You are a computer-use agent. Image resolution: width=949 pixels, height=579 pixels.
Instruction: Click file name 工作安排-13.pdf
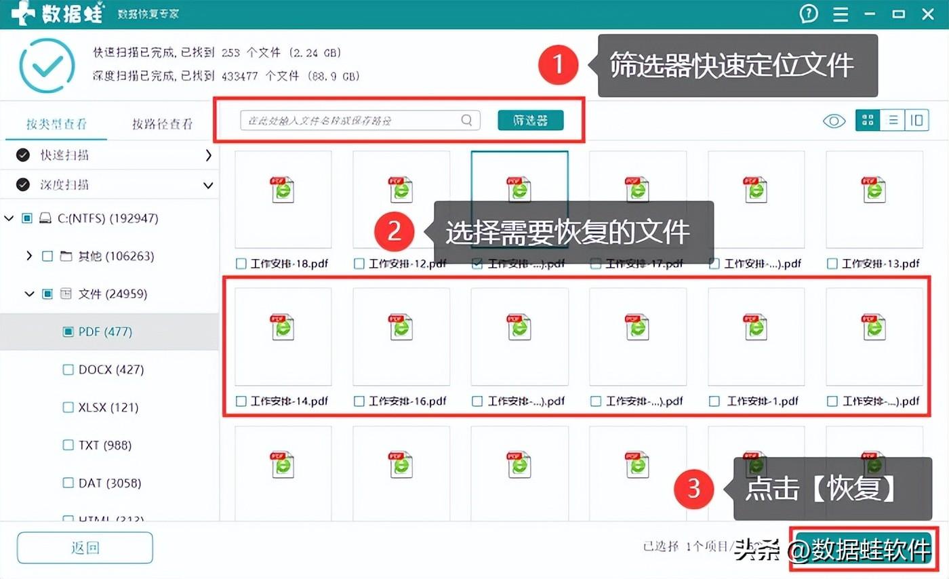click(881, 264)
